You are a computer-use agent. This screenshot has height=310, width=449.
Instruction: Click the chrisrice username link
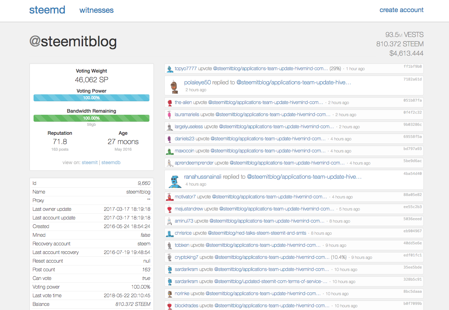pos(184,233)
